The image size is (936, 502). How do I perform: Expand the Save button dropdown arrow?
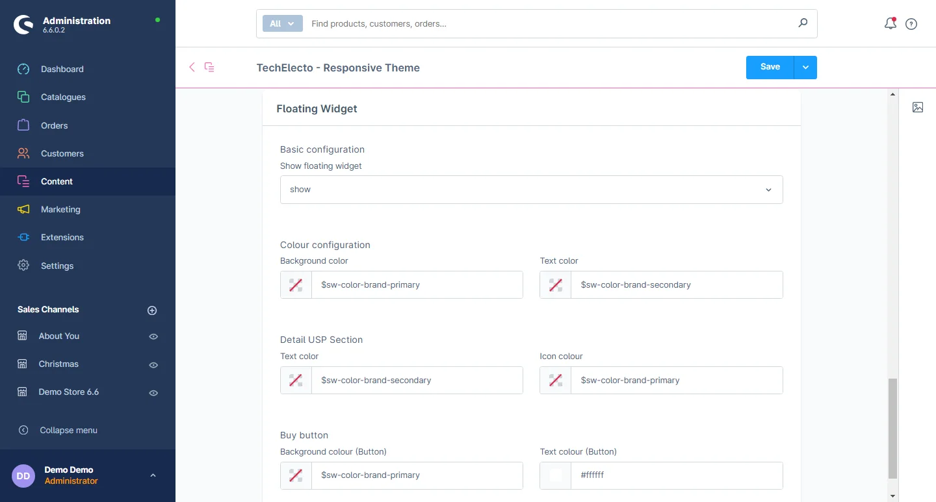click(805, 68)
